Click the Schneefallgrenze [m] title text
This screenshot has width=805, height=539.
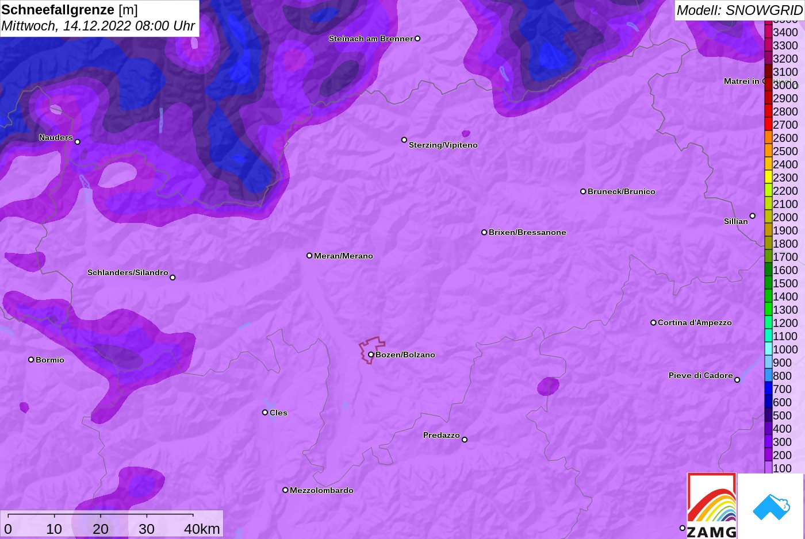click(x=70, y=10)
